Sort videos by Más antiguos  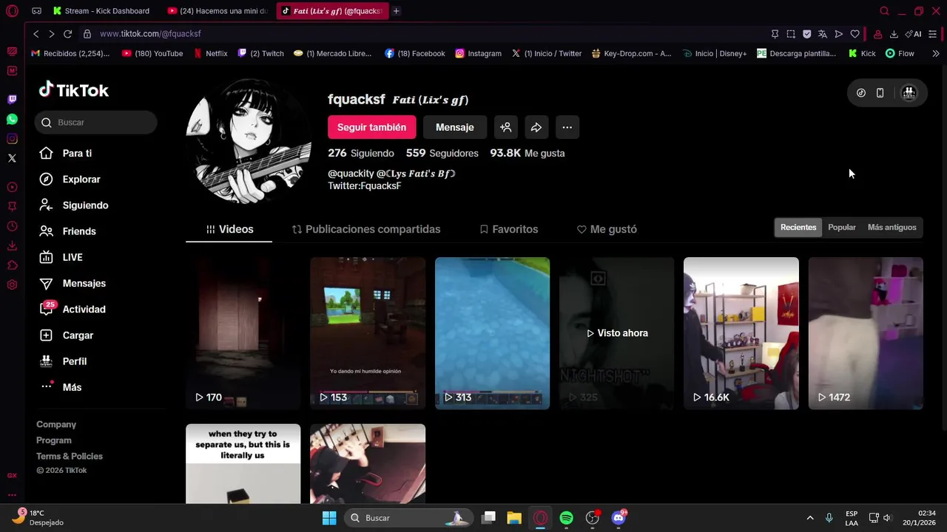tap(892, 228)
